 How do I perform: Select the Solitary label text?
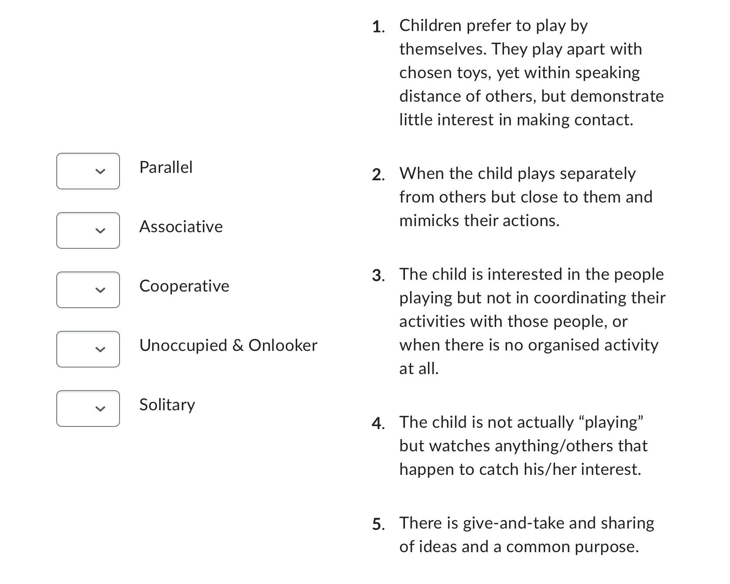(167, 405)
